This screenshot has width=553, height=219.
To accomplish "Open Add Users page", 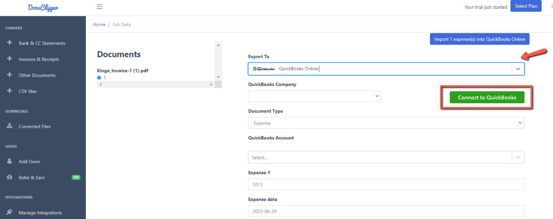I will (x=29, y=161).
